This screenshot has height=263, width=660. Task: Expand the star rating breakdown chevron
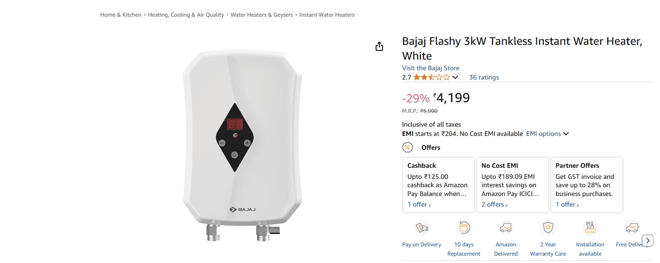click(455, 77)
